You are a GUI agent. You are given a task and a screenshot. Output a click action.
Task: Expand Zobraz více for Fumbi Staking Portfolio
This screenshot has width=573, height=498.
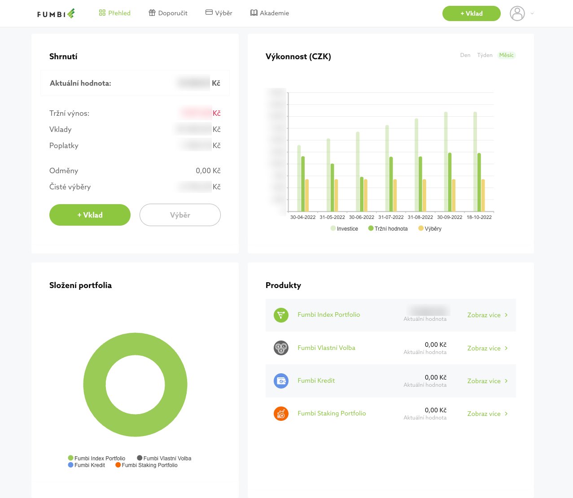(487, 414)
